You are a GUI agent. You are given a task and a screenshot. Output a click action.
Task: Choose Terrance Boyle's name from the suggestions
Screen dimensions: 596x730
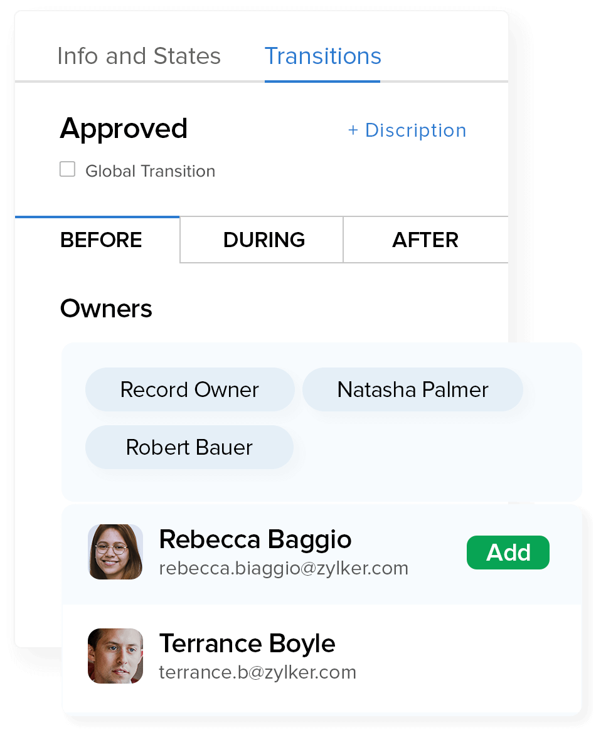click(247, 643)
